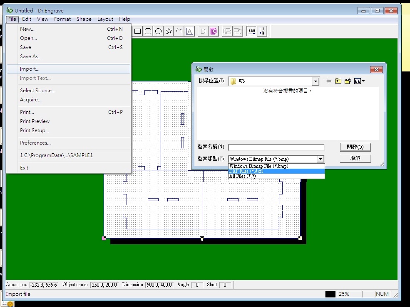Expand the file type dropdown arrow
The width and height of the screenshot is (410, 307).
pyautogui.click(x=321, y=159)
